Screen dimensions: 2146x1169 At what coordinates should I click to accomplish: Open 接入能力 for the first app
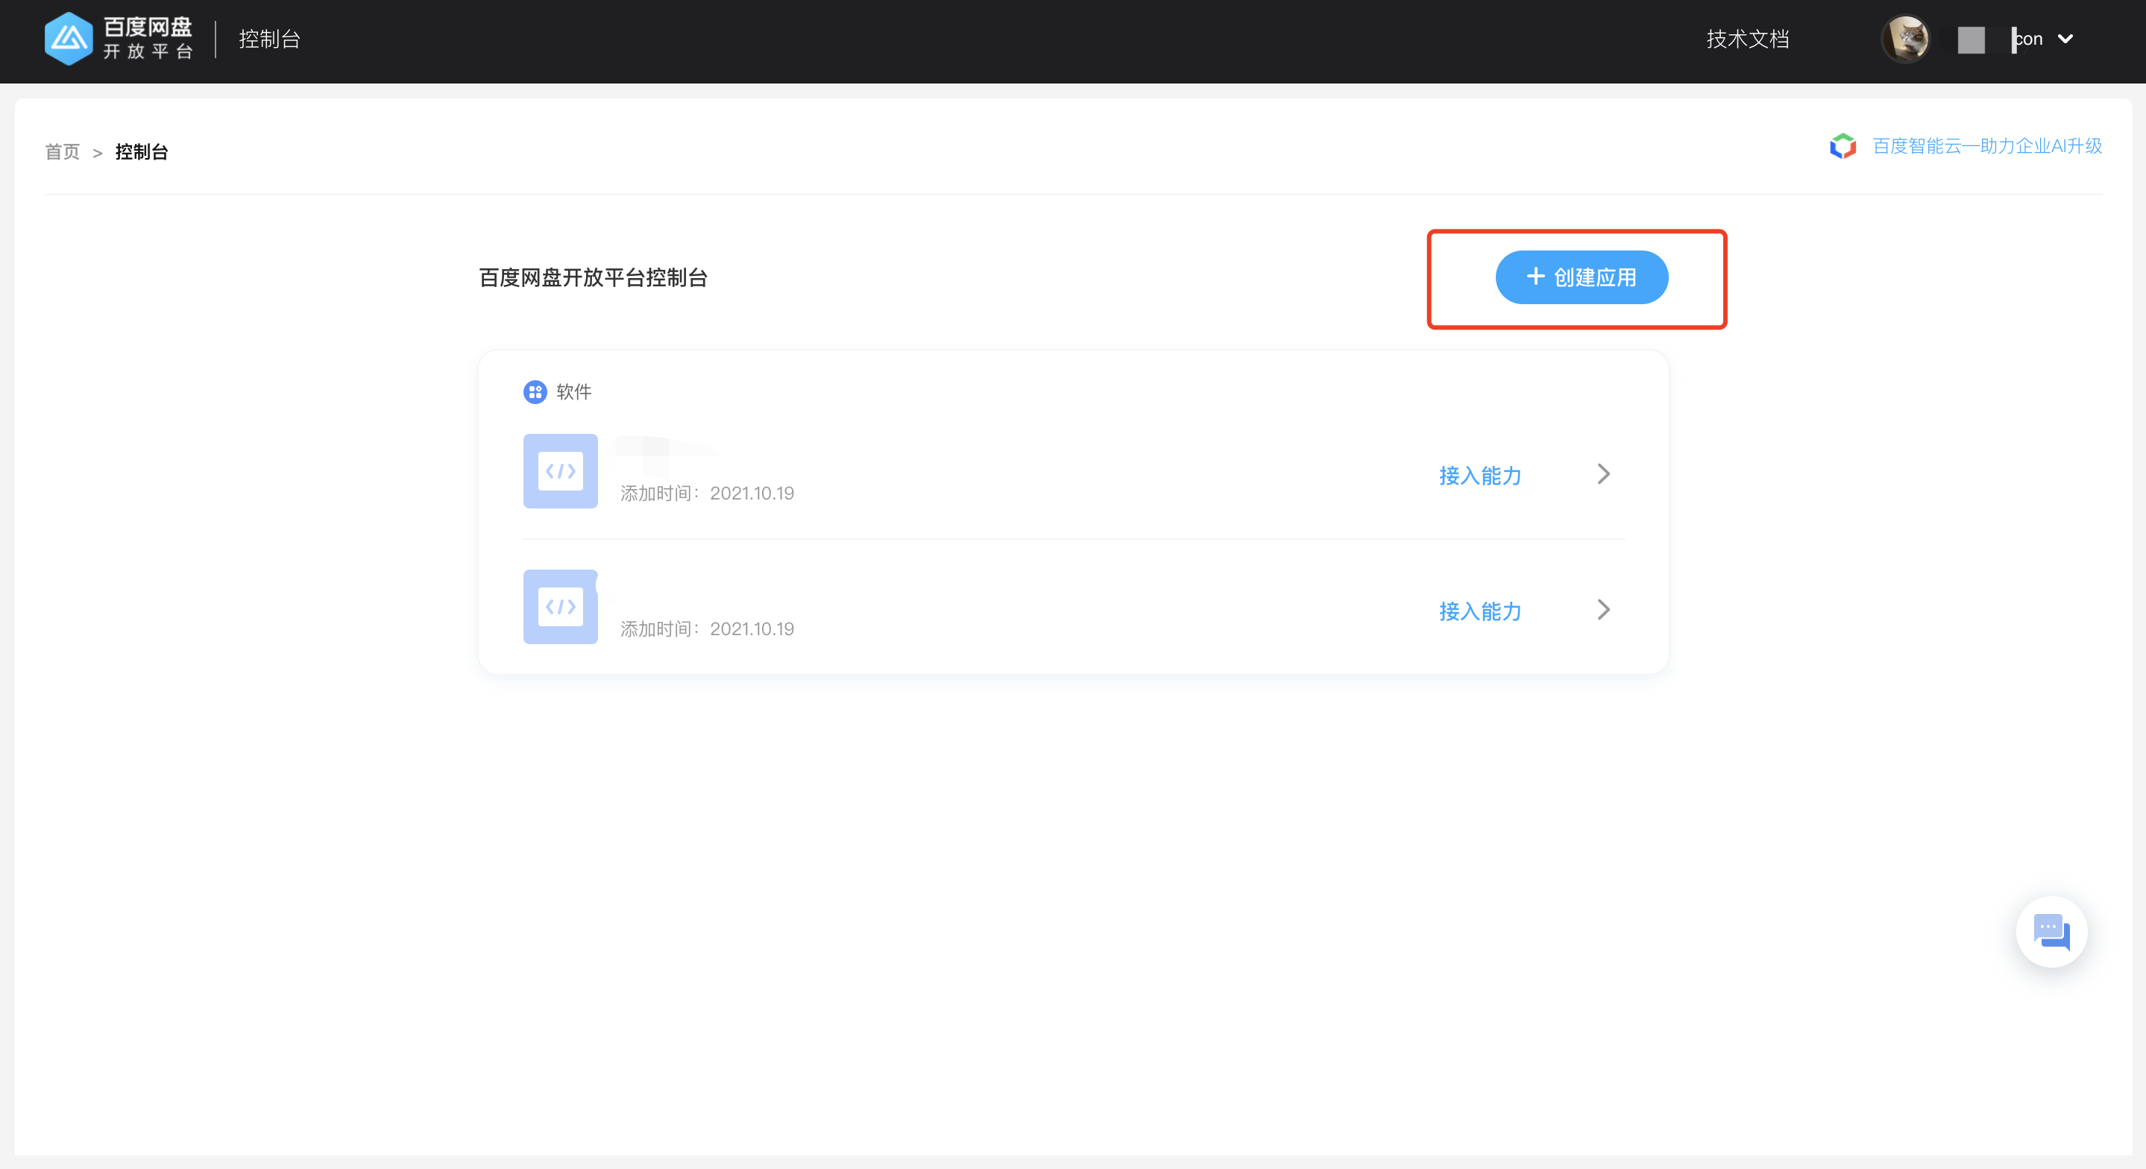tap(1479, 476)
